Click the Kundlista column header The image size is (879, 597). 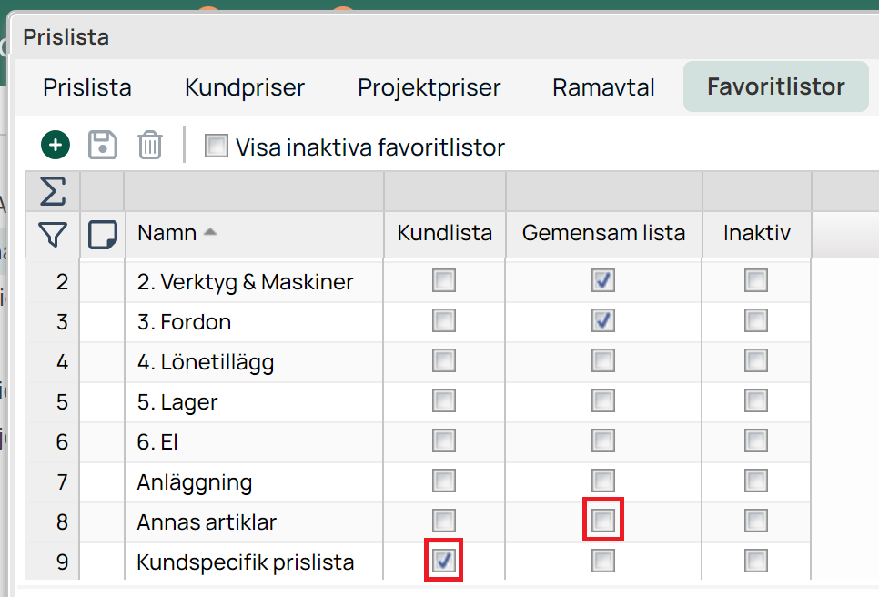[444, 233]
